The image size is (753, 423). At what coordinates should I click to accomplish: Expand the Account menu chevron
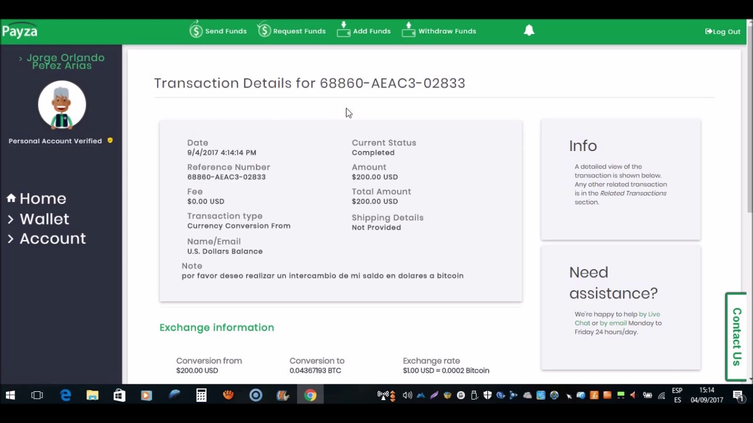(11, 239)
